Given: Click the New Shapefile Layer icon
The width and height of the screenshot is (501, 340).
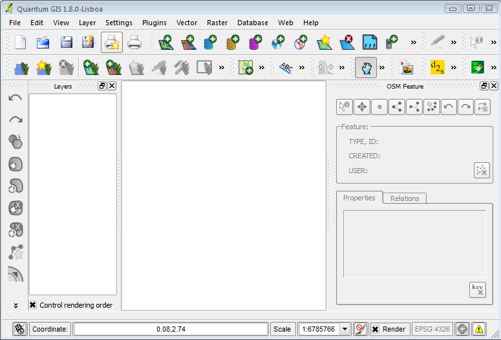Looking at the screenshot, I should (325, 42).
